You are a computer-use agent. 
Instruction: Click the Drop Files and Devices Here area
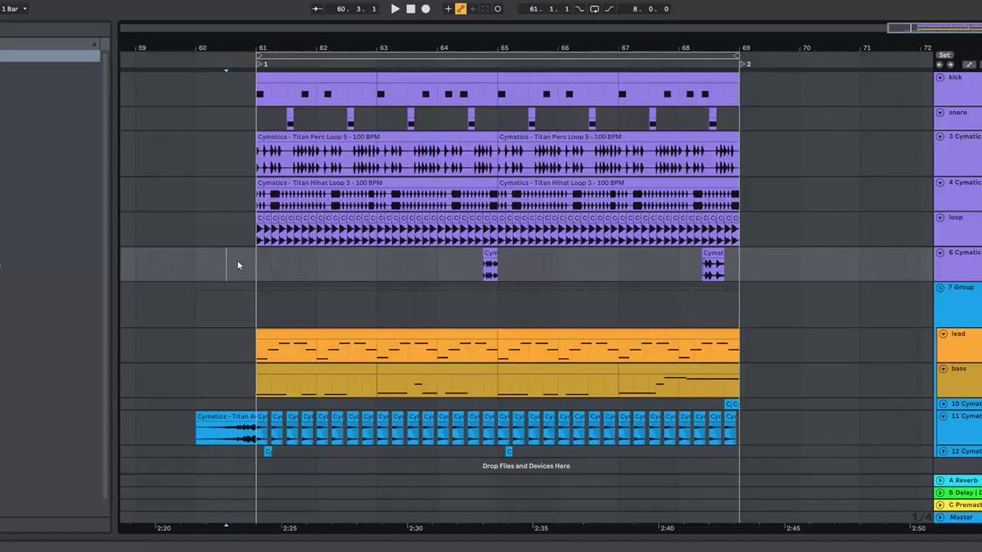click(x=526, y=465)
